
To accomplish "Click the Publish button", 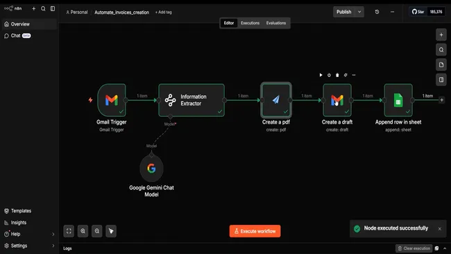I will [x=343, y=12].
